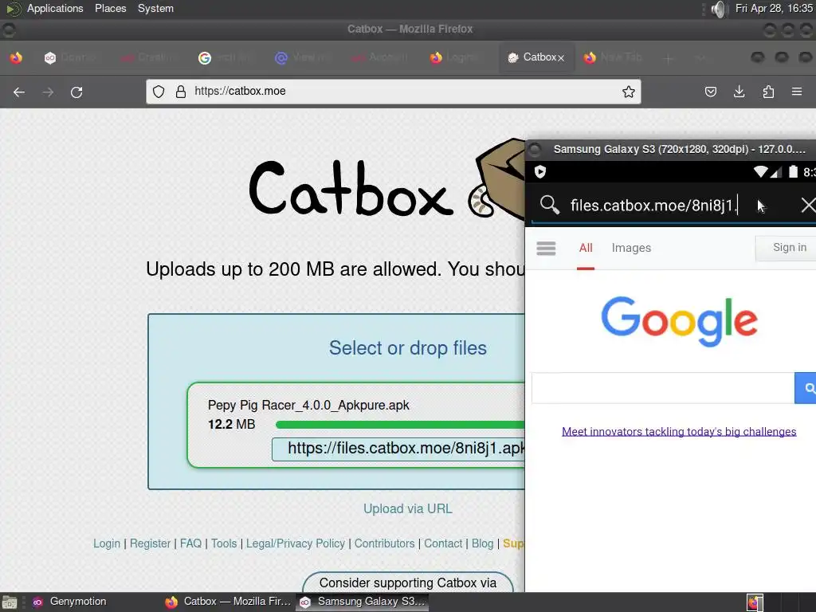816x612 pixels.
Task: Open the Blog link
Action: click(482, 543)
